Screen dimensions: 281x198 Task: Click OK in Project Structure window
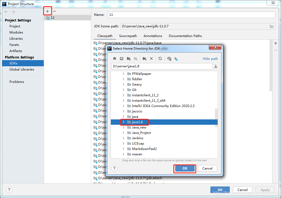click(220, 190)
